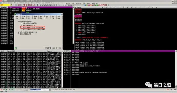Image resolution: width=177 pixels, height=93 pixels.
Task: Launch Calc from the toolbar
Action: coord(84,4)
